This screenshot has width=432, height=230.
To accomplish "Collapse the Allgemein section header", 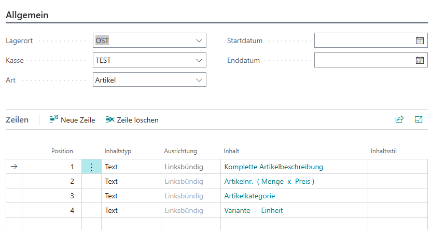I will tap(27, 15).
